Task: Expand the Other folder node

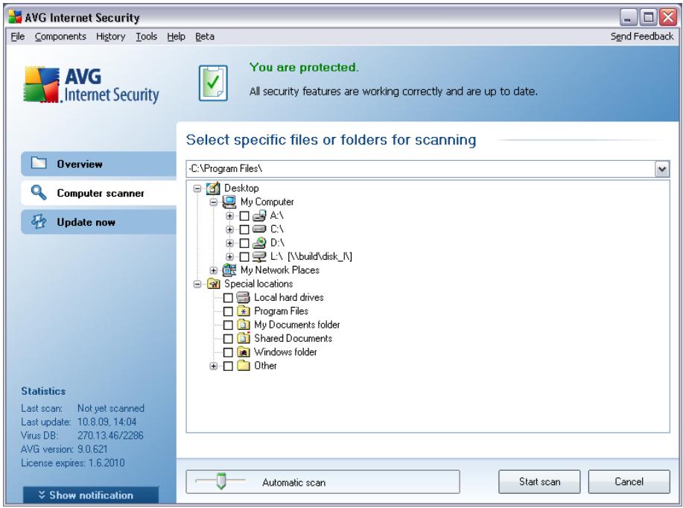Action: (214, 366)
